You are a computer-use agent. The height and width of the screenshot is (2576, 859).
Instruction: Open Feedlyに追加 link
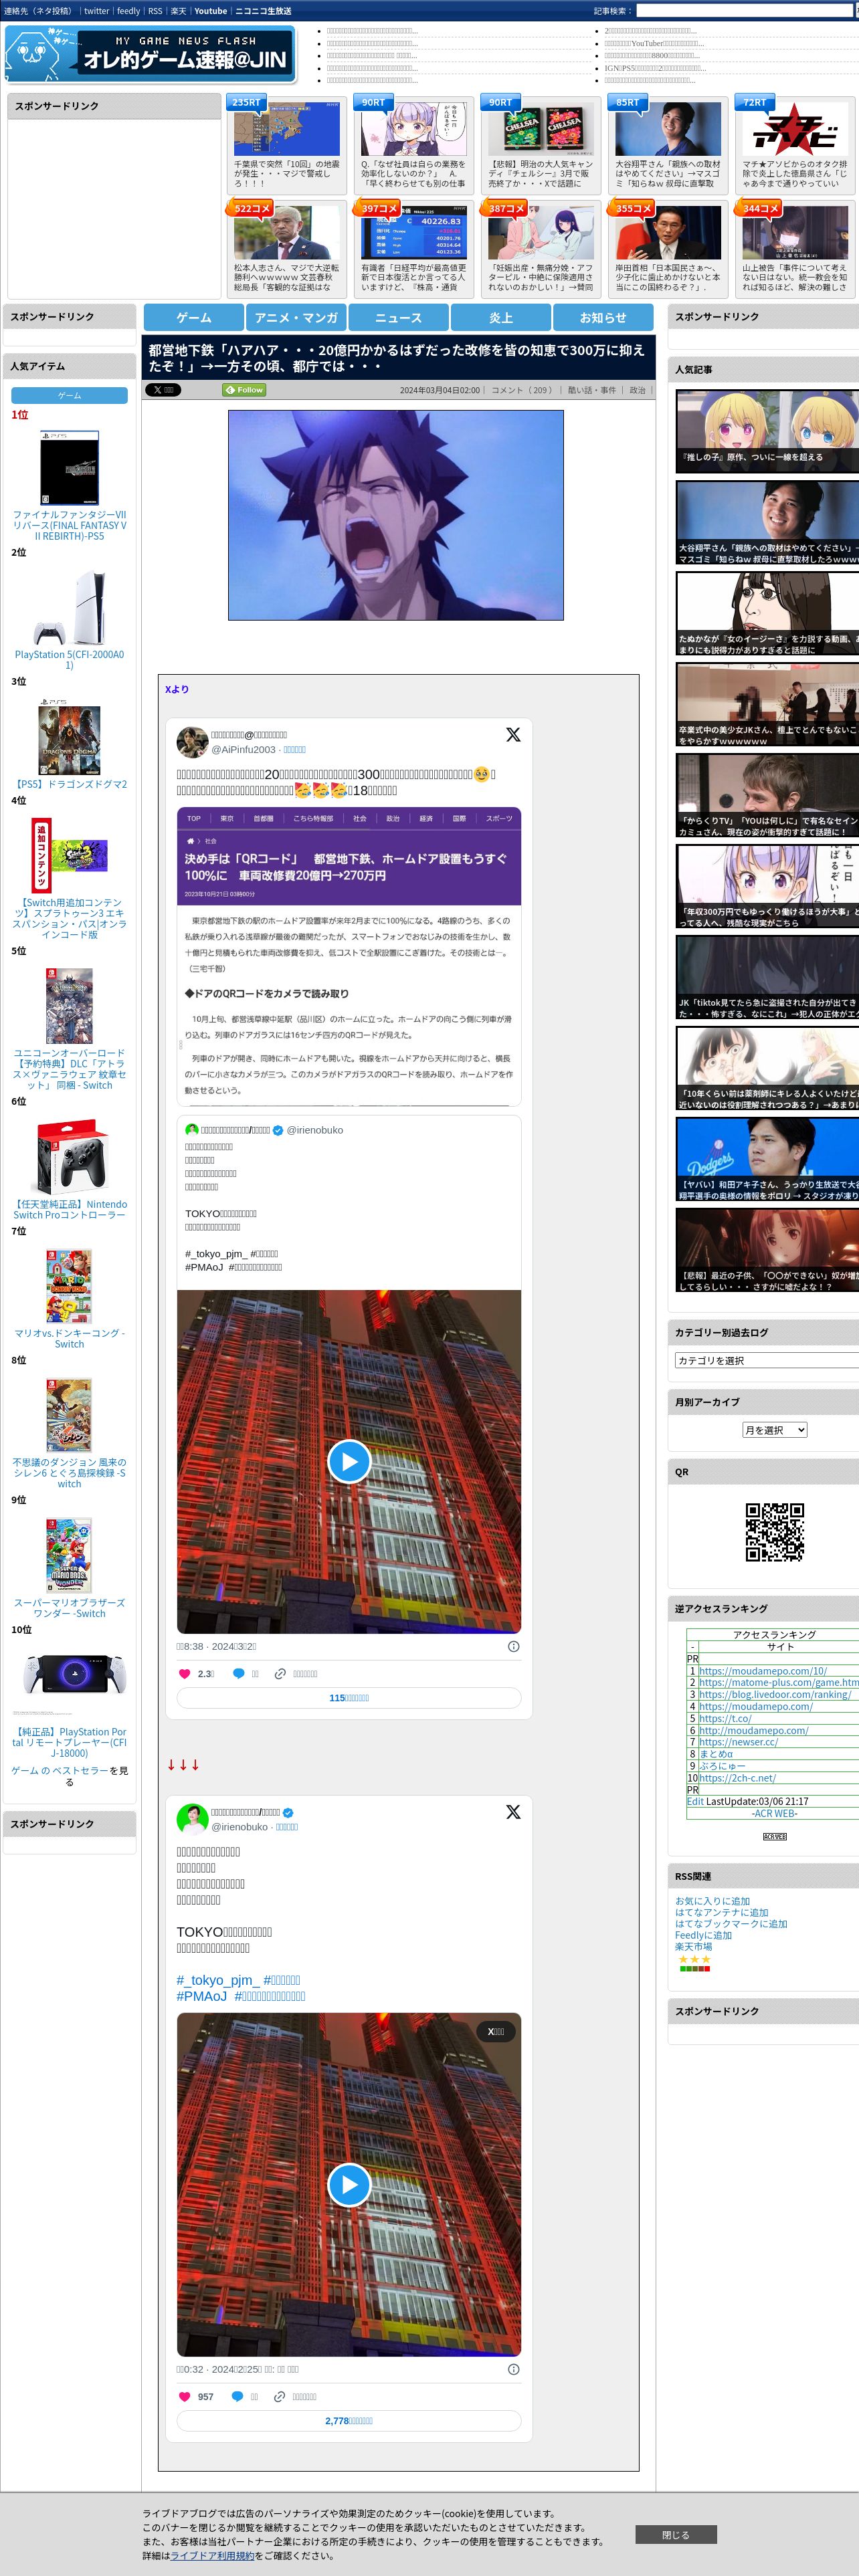click(x=703, y=1935)
